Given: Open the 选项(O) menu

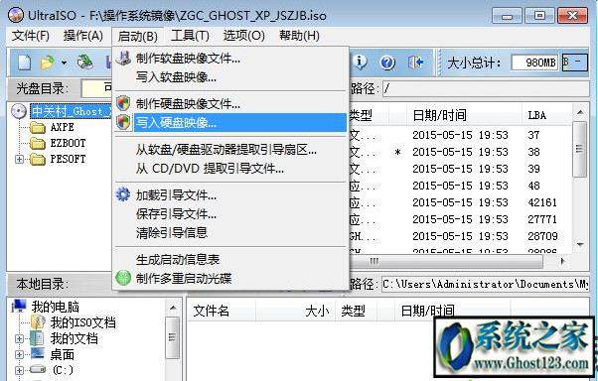Looking at the screenshot, I should [x=244, y=36].
